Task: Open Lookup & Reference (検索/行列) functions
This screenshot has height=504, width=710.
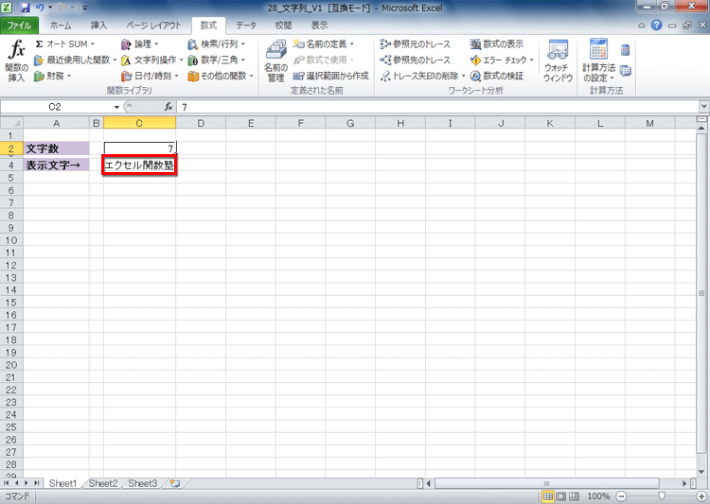Action: tap(217, 43)
